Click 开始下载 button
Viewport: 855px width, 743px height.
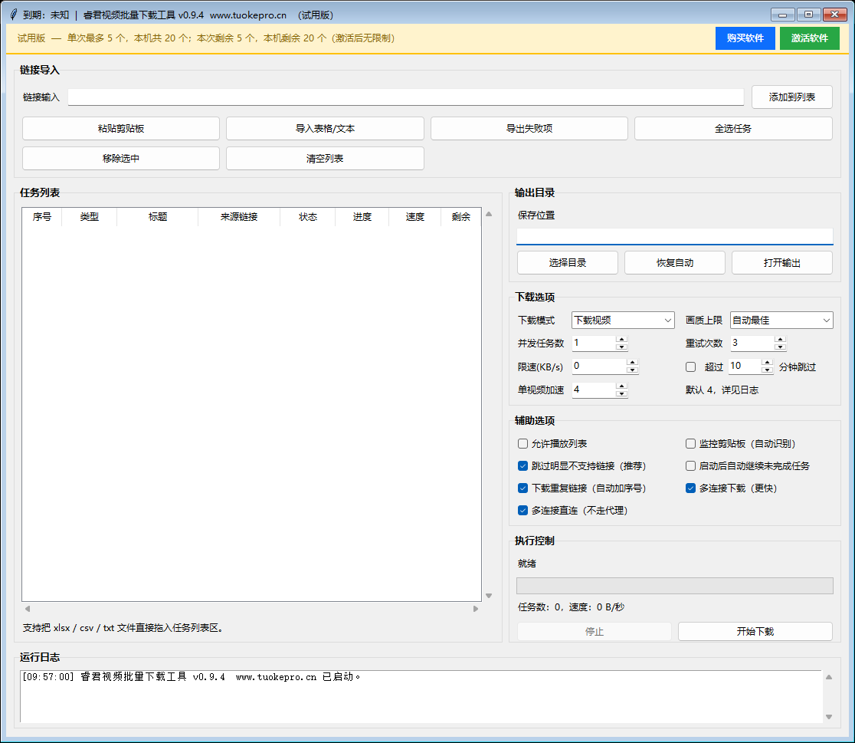coord(755,632)
